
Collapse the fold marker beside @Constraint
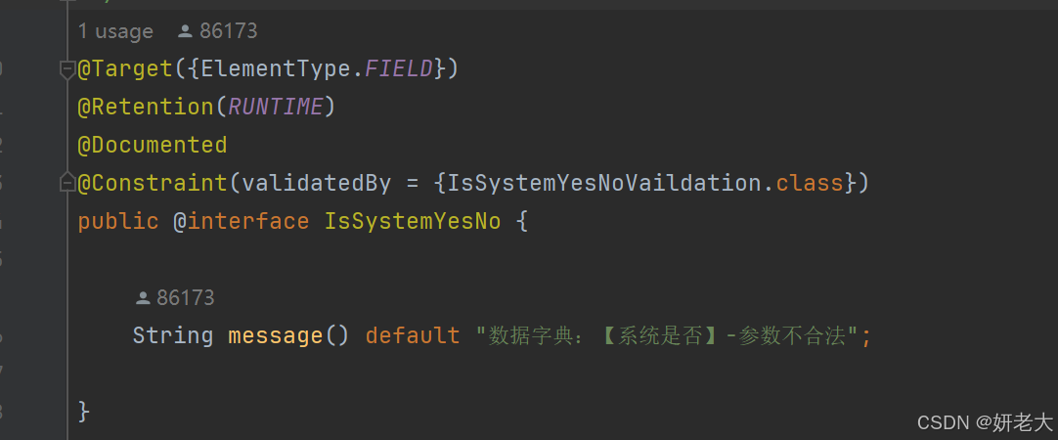(67, 183)
